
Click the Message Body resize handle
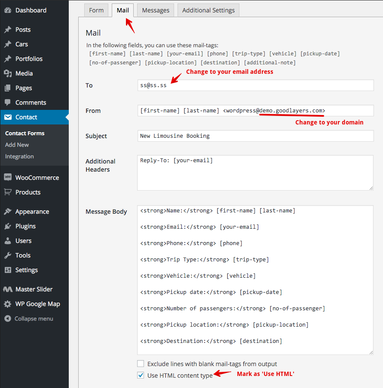click(371, 352)
